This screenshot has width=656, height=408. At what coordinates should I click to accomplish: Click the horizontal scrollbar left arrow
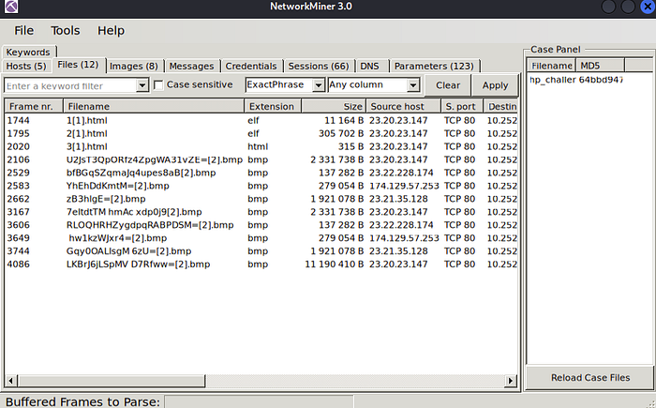[11, 381]
